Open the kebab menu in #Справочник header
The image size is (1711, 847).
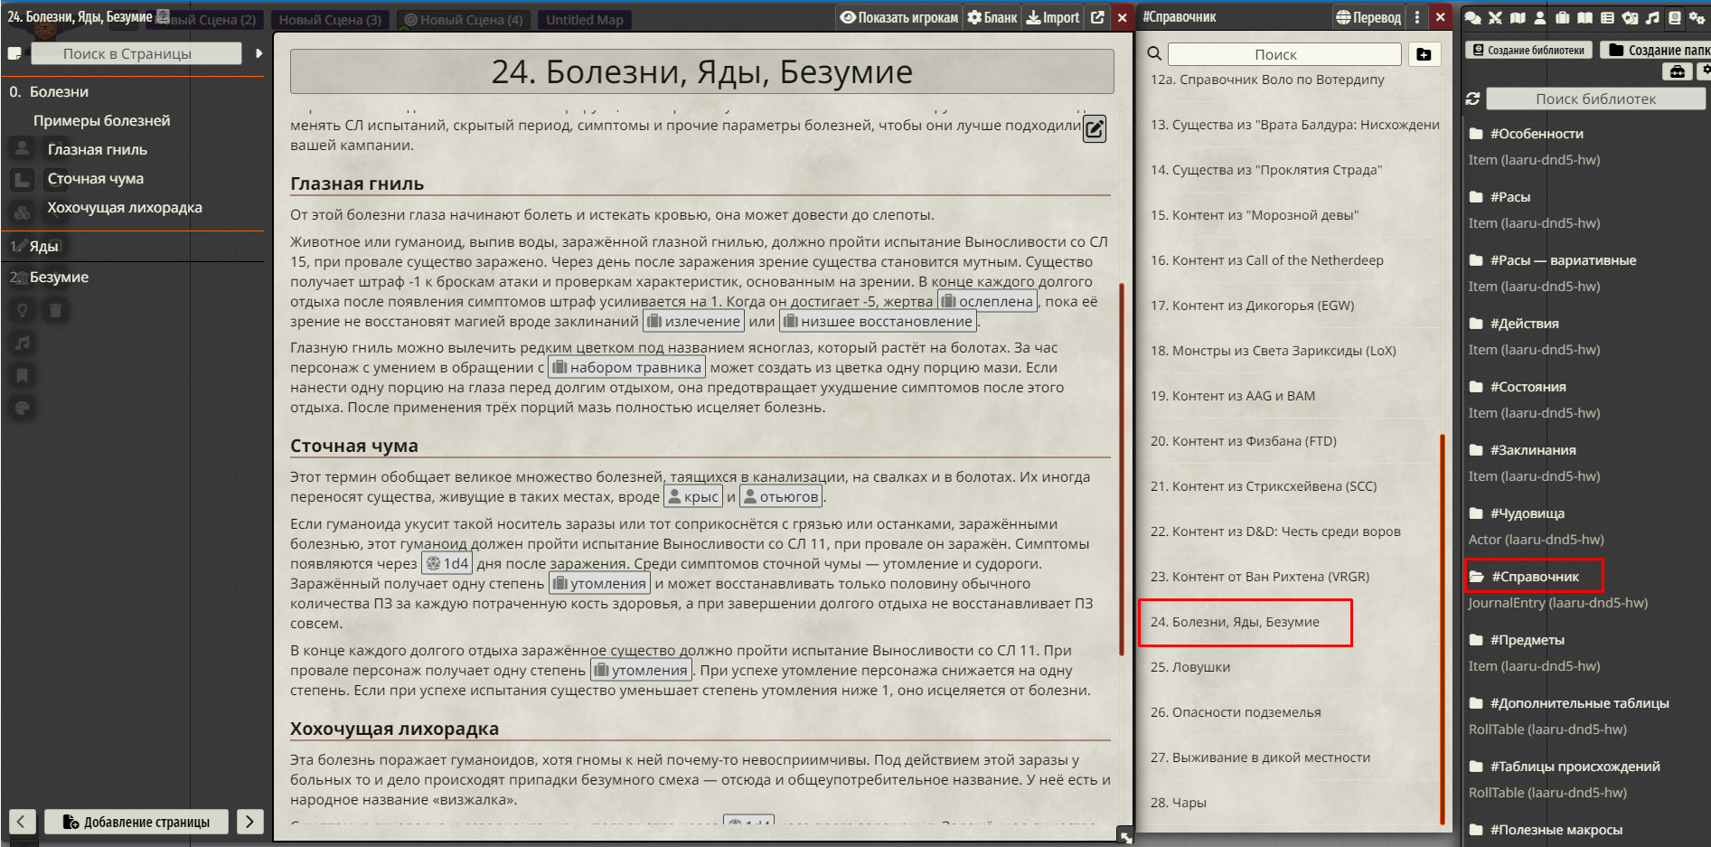(x=1417, y=17)
